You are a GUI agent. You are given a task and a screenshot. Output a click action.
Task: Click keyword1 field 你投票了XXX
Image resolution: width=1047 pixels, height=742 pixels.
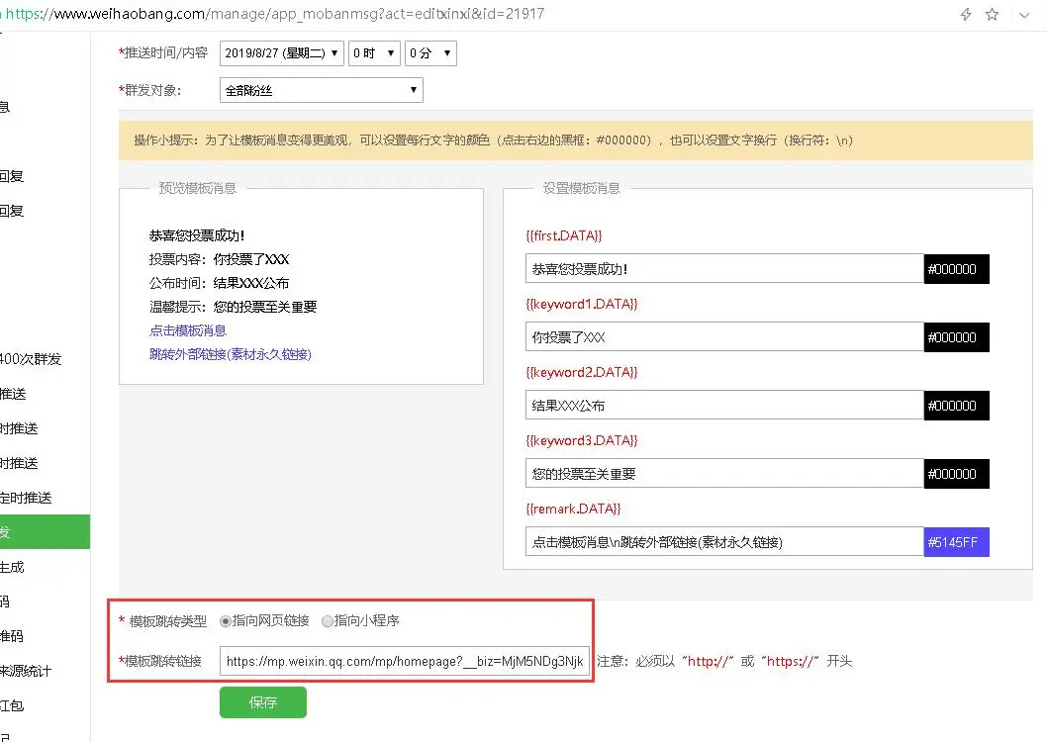[724, 337]
